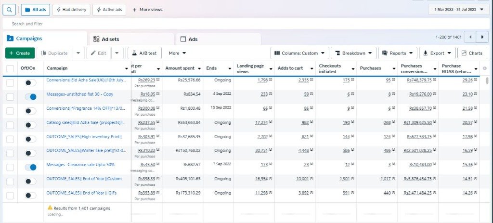Click the Duplicate button
The height and width of the screenshot is (223, 493).
coord(54,53)
